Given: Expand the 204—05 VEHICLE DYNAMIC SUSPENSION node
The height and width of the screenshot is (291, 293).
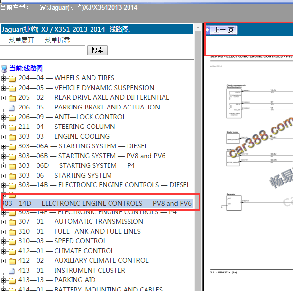Looking at the screenshot, I should tap(3, 88).
